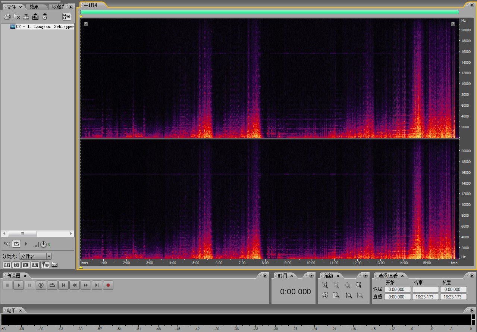477x332 pixels.
Task: Toggle the show video files filter button
Action: (x=26, y=265)
